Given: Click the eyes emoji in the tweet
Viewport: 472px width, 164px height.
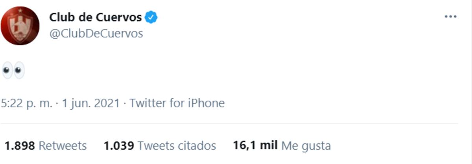Looking at the screenshot, I should click(x=13, y=70).
